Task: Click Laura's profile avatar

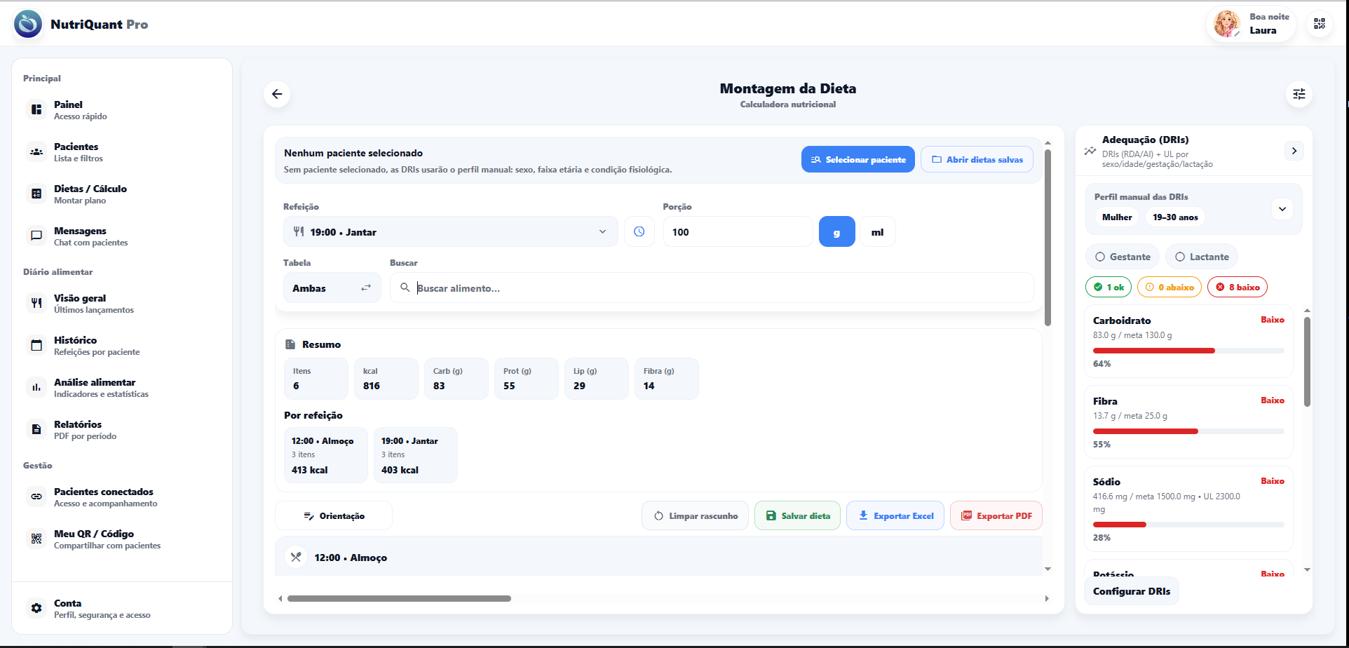Action: pyautogui.click(x=1227, y=24)
